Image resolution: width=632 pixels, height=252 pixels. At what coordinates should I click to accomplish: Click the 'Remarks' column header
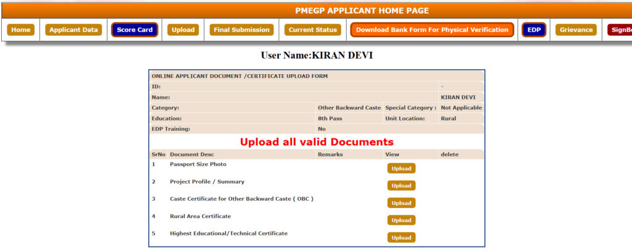pos(330,154)
